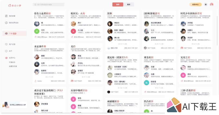
Task: Select the 广场 NEW sidebar item
Action: pyautogui.click(x=15, y=33)
